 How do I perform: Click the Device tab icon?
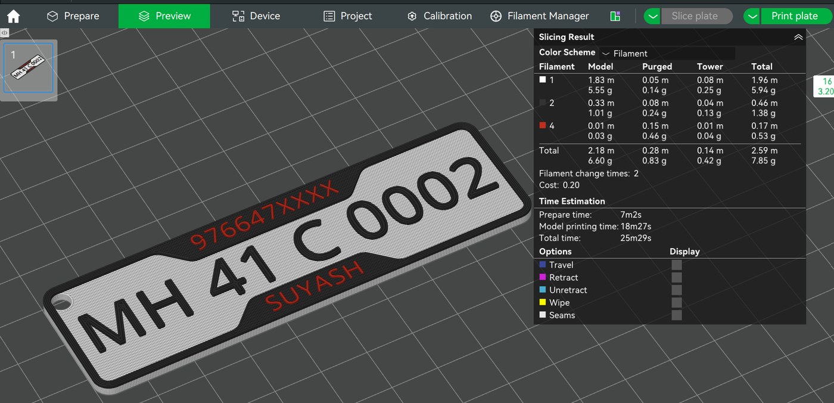(238, 16)
